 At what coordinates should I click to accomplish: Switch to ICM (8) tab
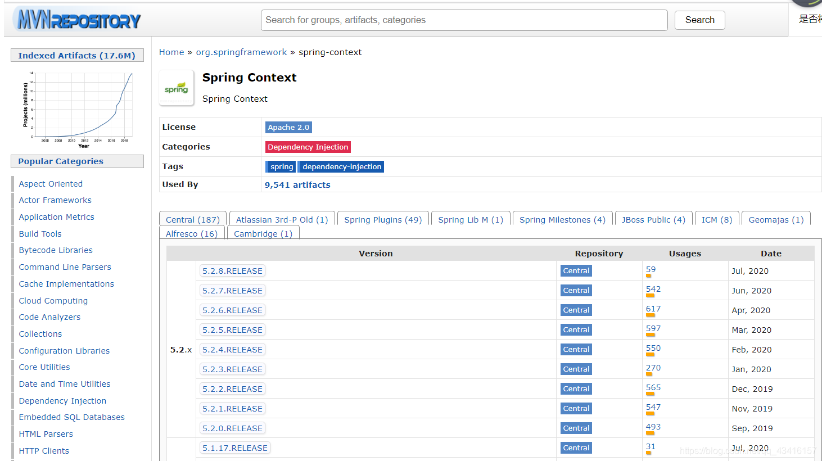coord(717,220)
